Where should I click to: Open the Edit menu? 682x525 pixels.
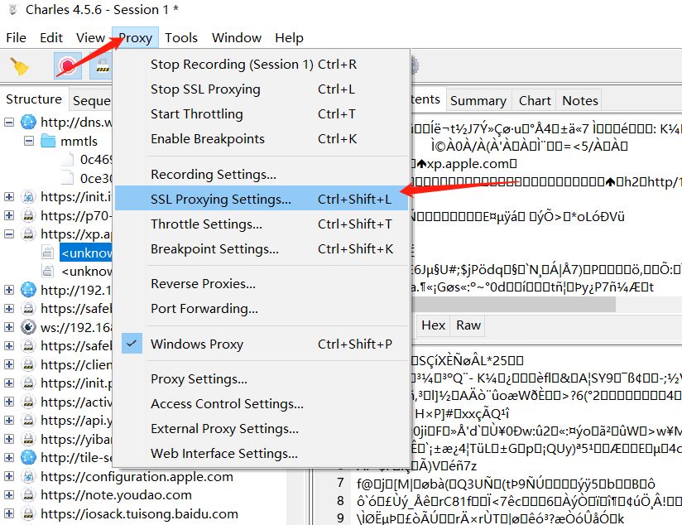click(51, 38)
